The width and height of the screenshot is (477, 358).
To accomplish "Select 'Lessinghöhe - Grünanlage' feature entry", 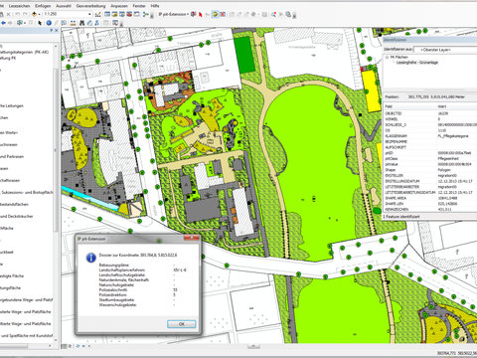I will [x=417, y=63].
